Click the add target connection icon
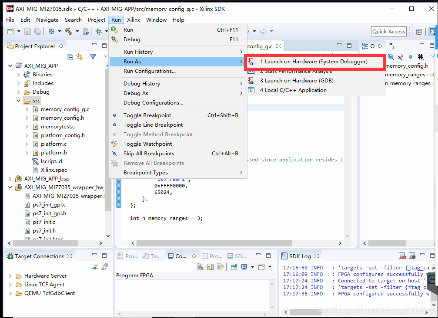 coord(95,267)
